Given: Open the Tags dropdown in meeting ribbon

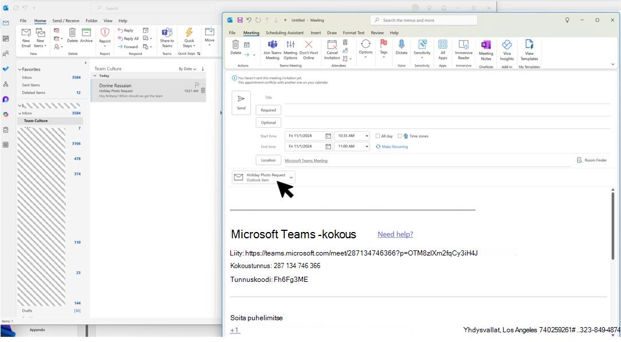Looking at the screenshot, I should click(383, 49).
